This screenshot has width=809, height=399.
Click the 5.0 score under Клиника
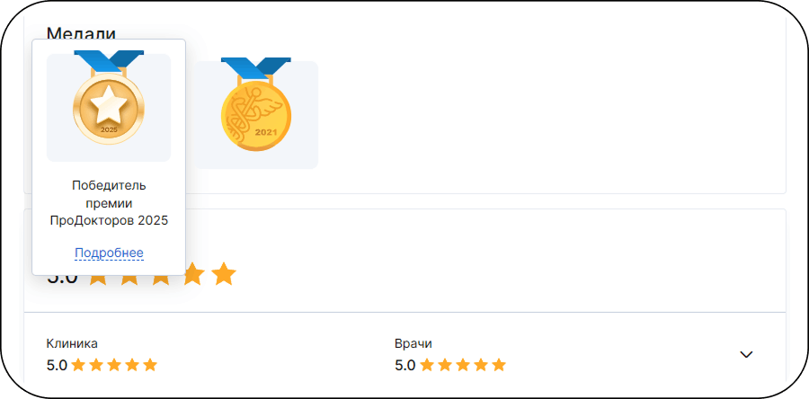[x=57, y=365]
